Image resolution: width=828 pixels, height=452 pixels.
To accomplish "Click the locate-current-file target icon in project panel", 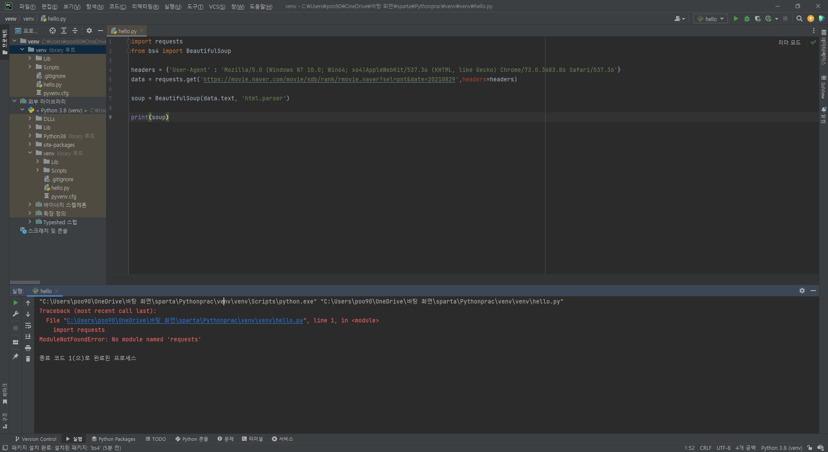I will (x=52, y=31).
